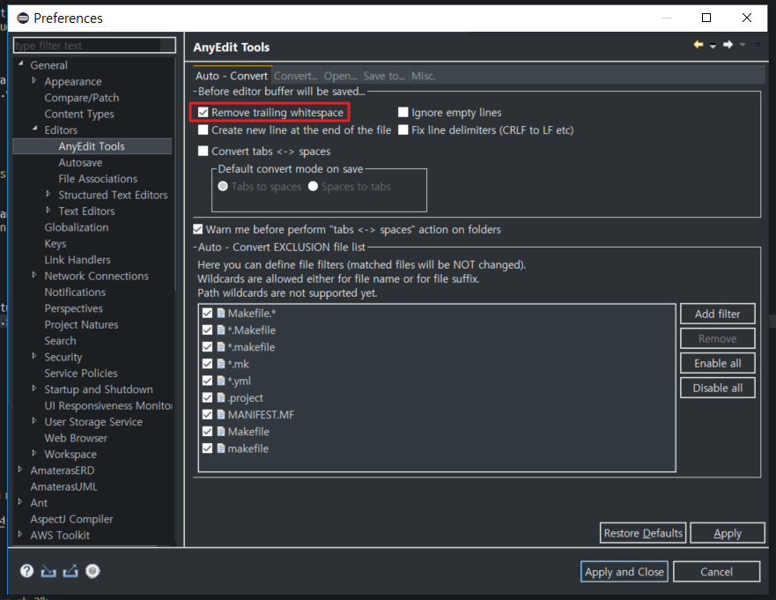Select Web Browser in the tree
This screenshot has width=776, height=600.
click(76, 438)
